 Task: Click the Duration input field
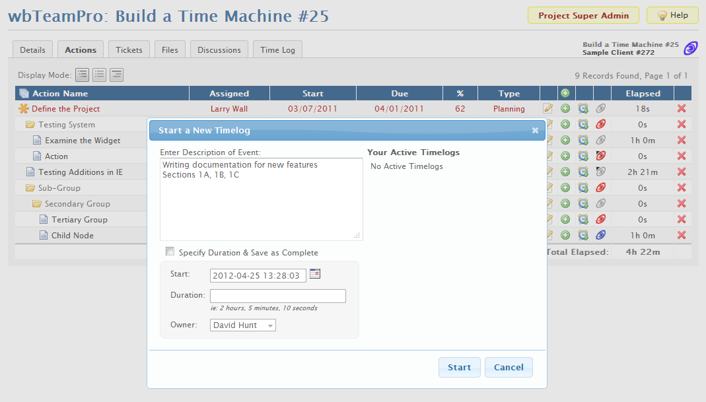pyautogui.click(x=278, y=296)
